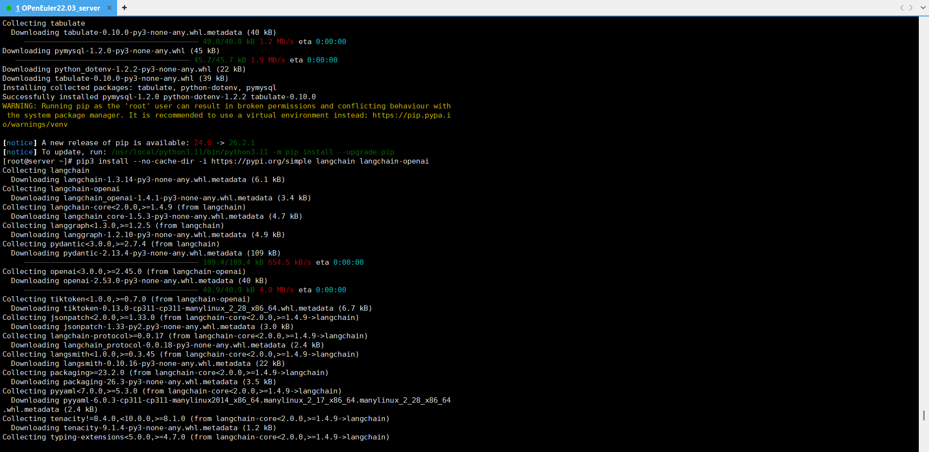Viewport: 929px width, 452px height.
Task: Click the terminal vertical scrollbar thumb
Action: point(924,415)
